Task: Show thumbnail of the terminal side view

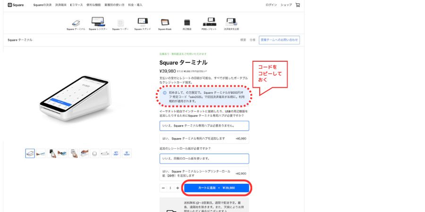Action: (x=105, y=153)
